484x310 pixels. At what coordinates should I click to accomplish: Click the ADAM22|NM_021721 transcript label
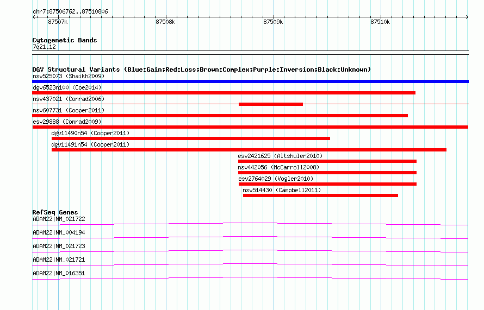click(x=59, y=260)
